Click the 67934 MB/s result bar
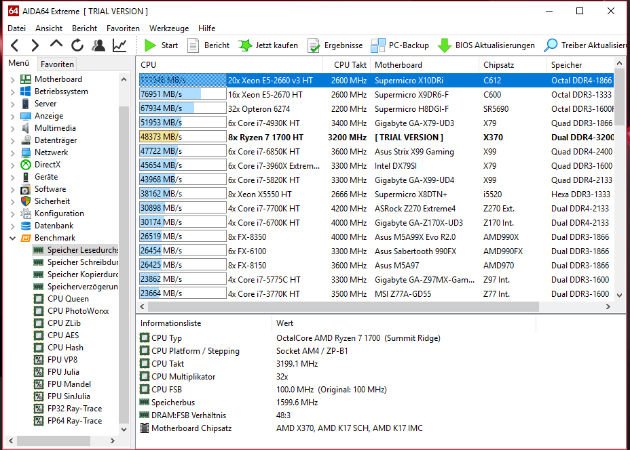This screenshot has height=450, width=630. tap(183, 108)
